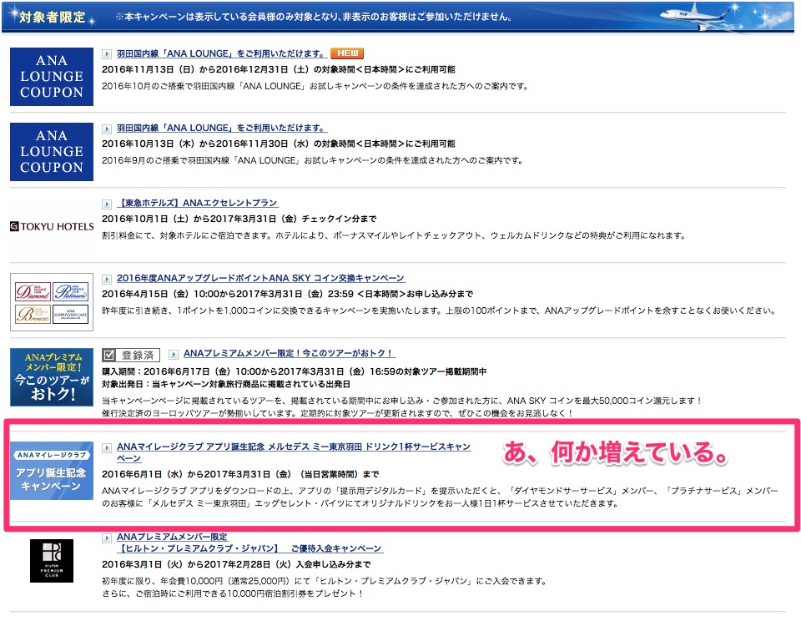Click the arrow icon beside the 東急ホテルズ link
Viewport: 801px width, 621px height.
[x=107, y=204]
